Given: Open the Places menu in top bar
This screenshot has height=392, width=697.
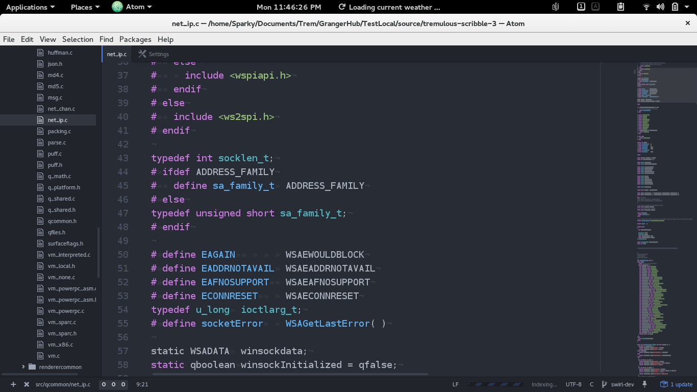Looking at the screenshot, I should pos(85,7).
